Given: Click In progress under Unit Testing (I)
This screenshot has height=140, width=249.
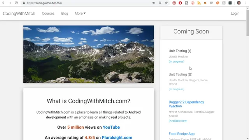Looking at the screenshot, I should click(176, 61).
